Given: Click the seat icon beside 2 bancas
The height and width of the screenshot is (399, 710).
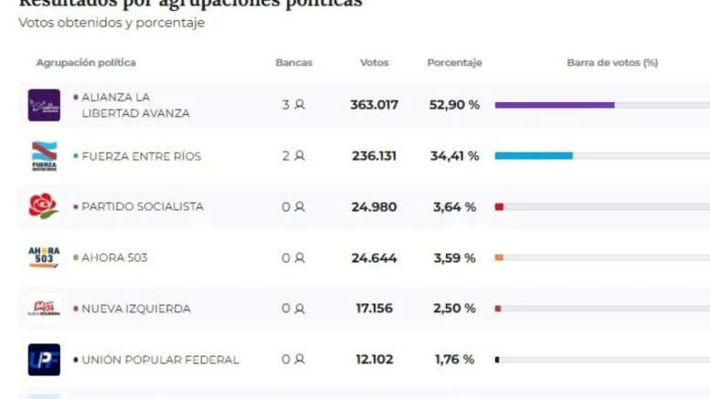Looking at the screenshot, I should click(300, 156).
